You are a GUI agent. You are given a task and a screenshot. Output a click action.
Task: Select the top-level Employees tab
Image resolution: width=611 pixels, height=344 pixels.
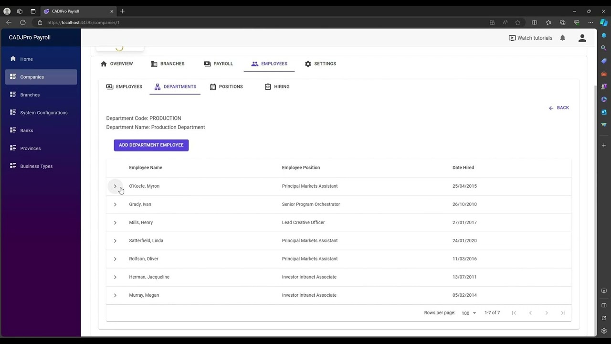269,64
